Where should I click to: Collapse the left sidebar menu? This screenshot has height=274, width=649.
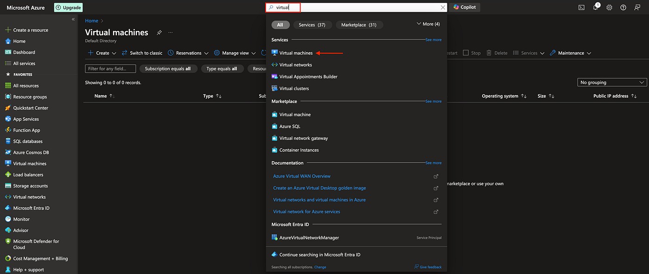click(73, 19)
